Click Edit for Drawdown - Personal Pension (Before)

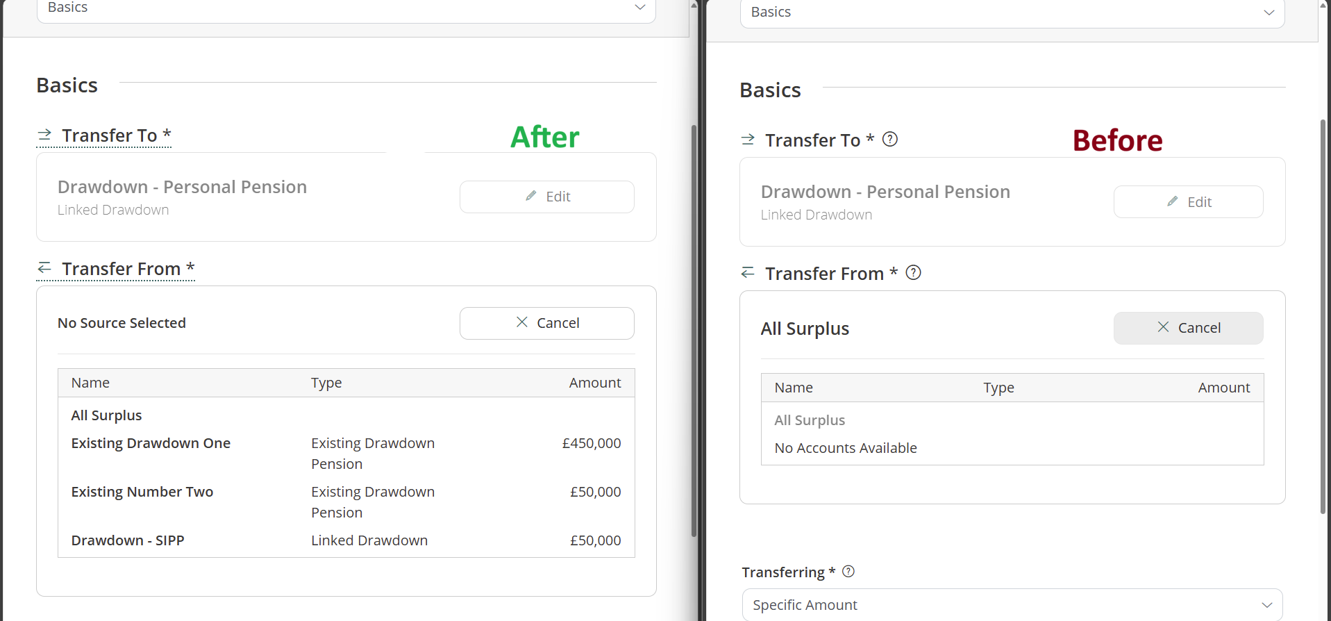coord(1188,202)
